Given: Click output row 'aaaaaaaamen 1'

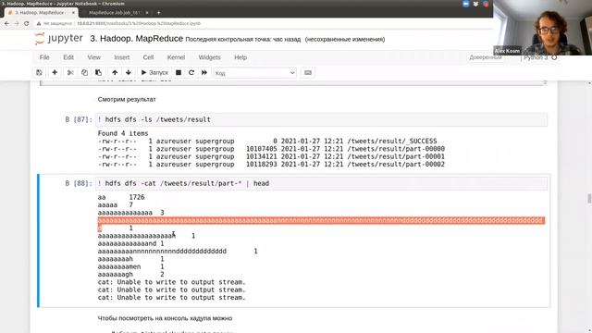Looking at the screenshot, I should click(131, 266).
